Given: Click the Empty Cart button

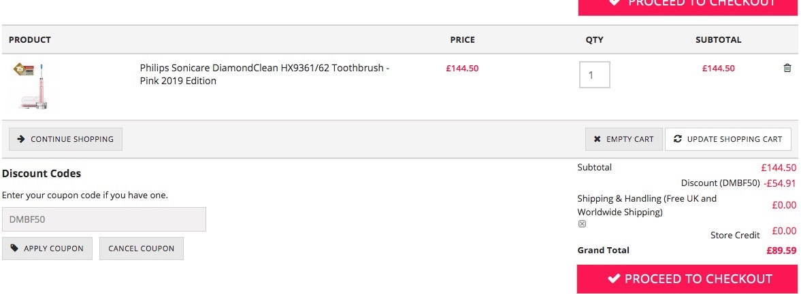Looking at the screenshot, I should [624, 139].
